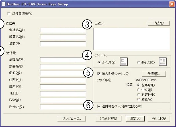Screen dimensions: 176x127
Task: Click the Type 1 form layout thumbnail icon
Action: click(124, 62)
